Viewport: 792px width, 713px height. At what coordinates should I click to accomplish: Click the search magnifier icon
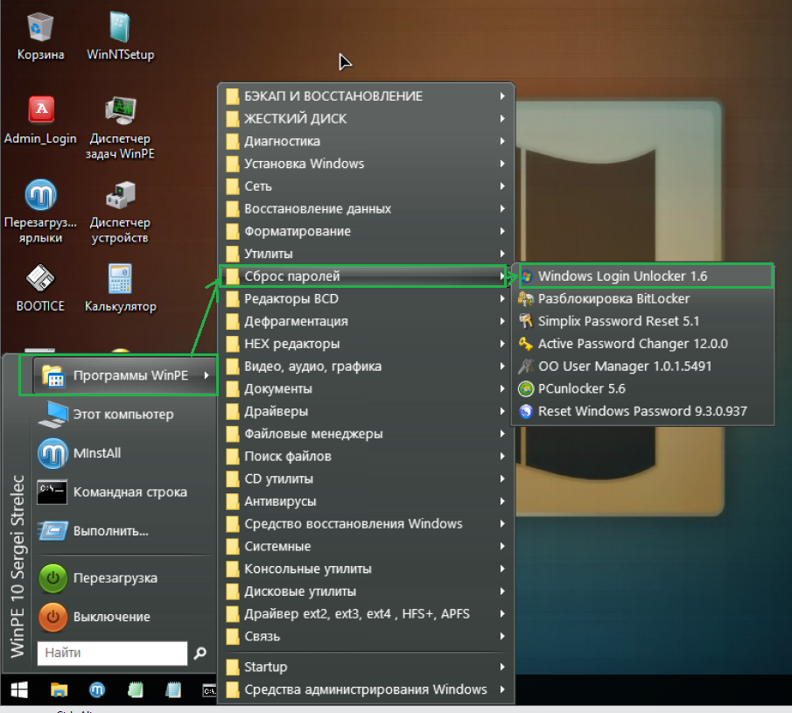point(200,653)
